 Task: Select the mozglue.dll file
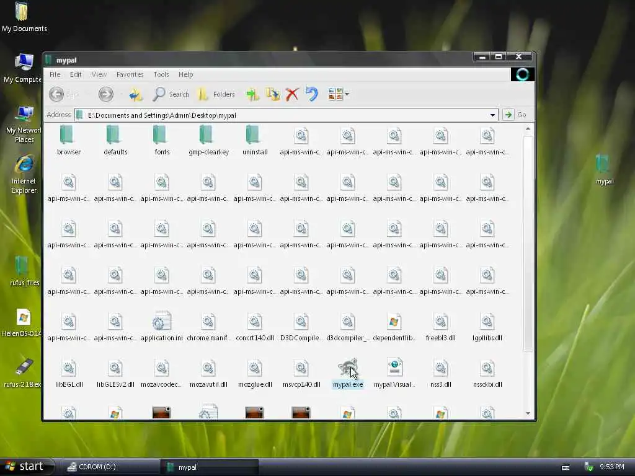[x=255, y=372]
